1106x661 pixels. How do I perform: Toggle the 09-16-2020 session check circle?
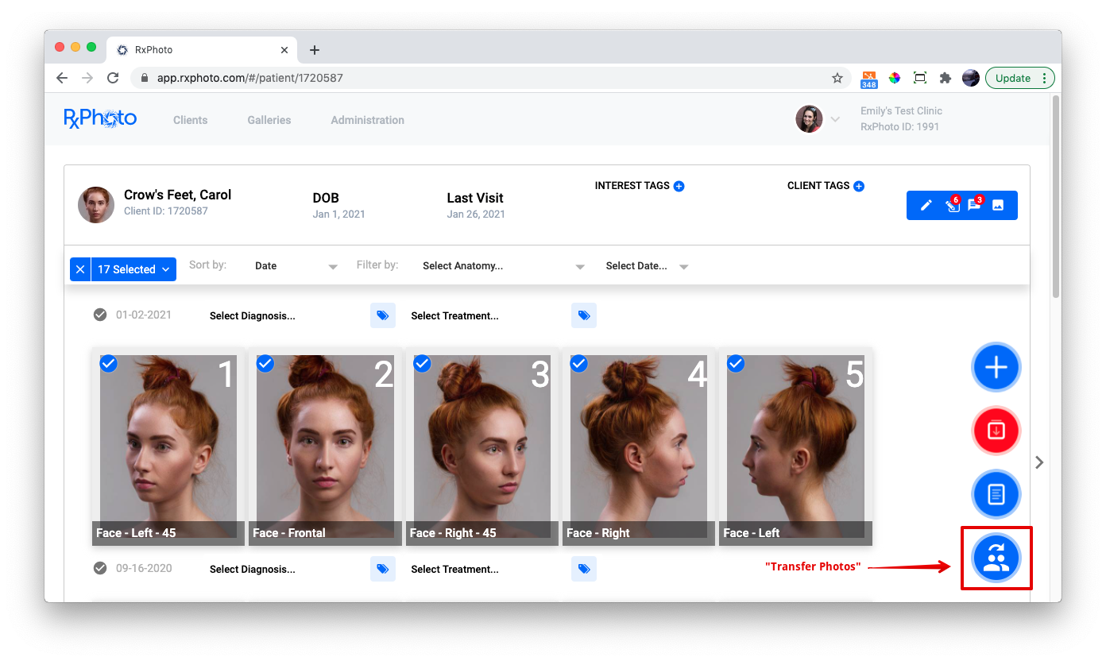point(100,568)
